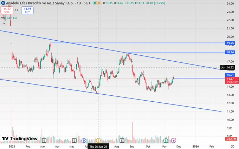Open chart settings gear on the time axis
Image resolution: width=239 pixels, height=149 pixels.
232,147
